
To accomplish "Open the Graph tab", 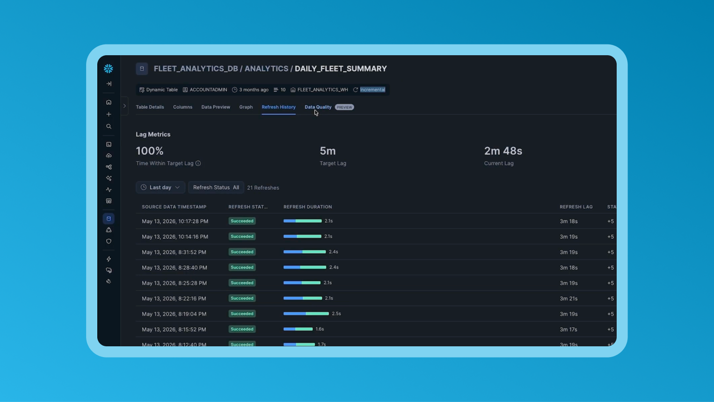I will 246,107.
